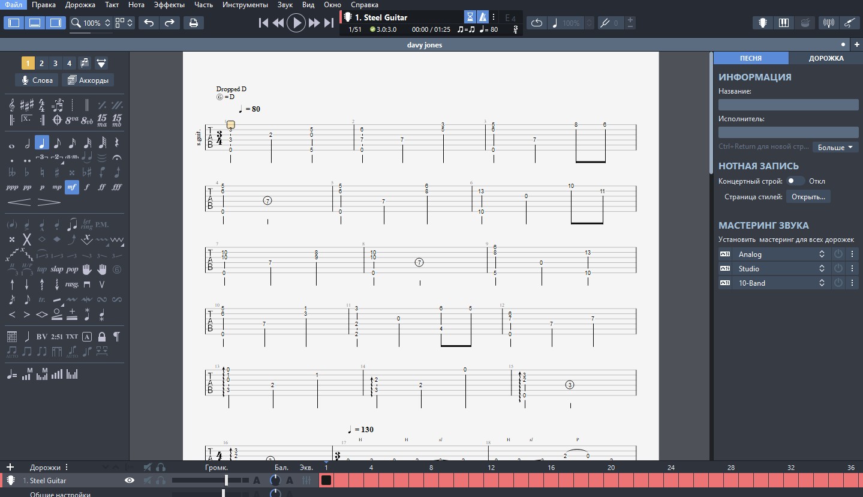The width and height of the screenshot is (863, 497).
Task: Open the score layout view dropdown
Action: [x=124, y=23]
